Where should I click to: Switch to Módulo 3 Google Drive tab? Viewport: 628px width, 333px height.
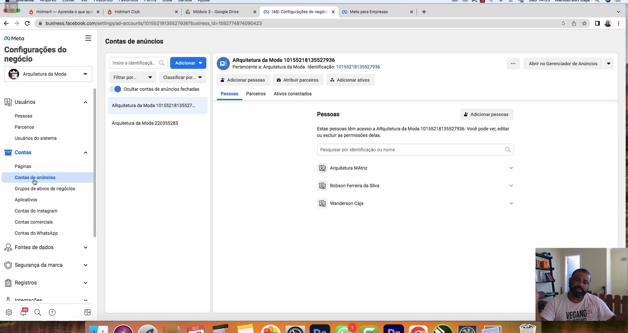coord(220,12)
